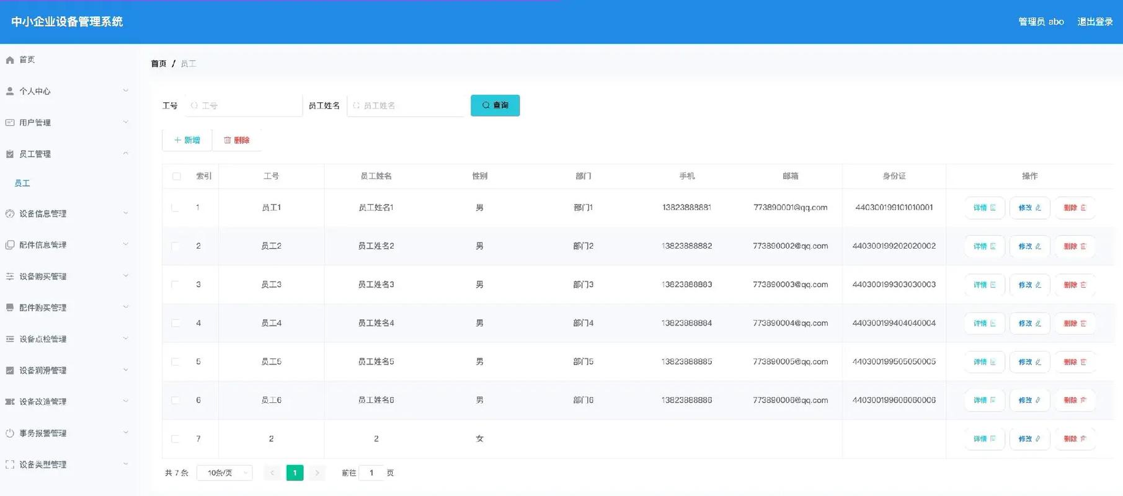The height and width of the screenshot is (496, 1123).
Task: Check the checkbox for row 员工6
Action: click(175, 401)
